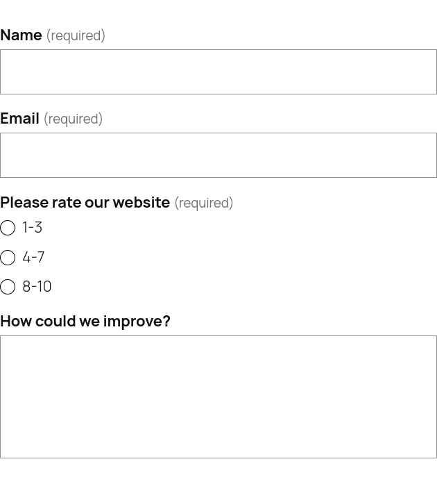Click the bold "Email" field label
The height and width of the screenshot is (482, 437).
click(19, 118)
